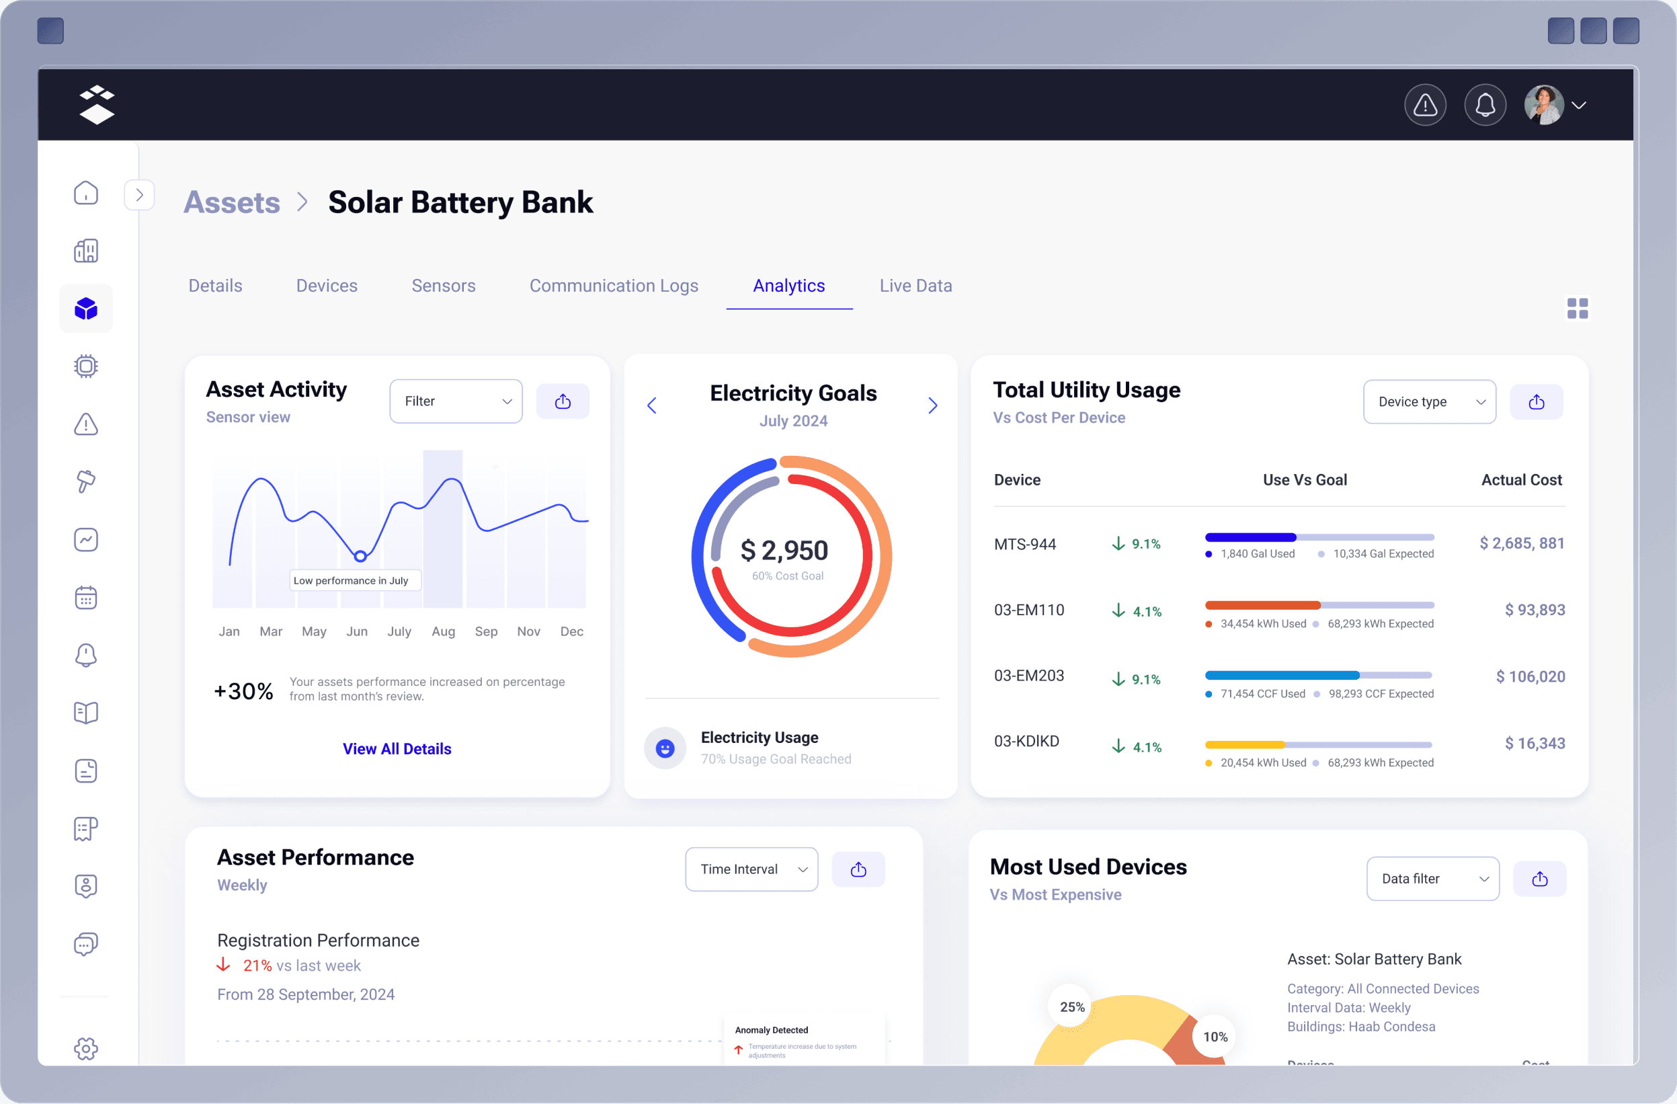Viewport: 1677px width, 1104px height.
Task: View alerts via the sidebar warning triangle icon
Action: 85,424
